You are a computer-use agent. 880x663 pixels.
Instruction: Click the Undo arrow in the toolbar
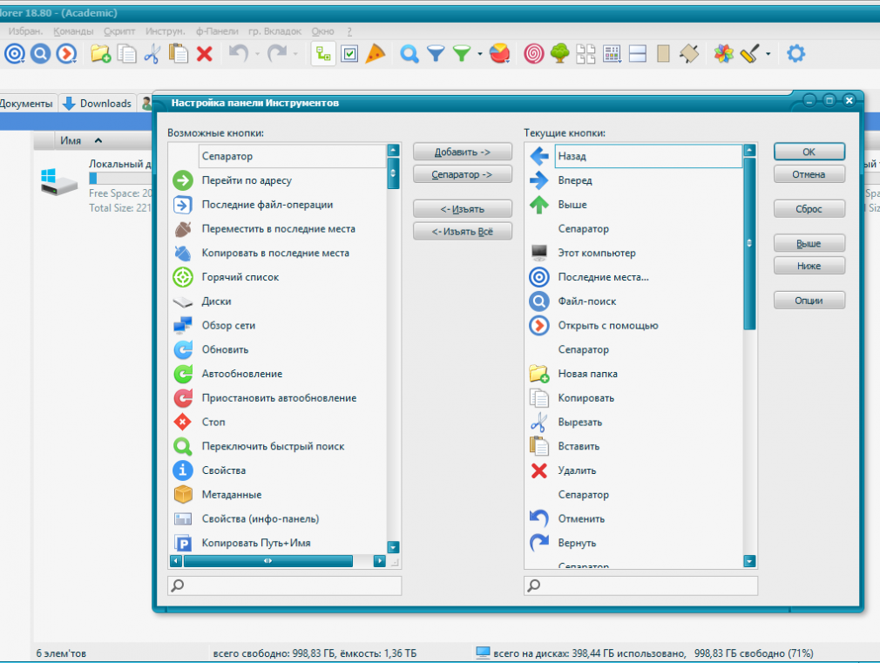[239, 54]
